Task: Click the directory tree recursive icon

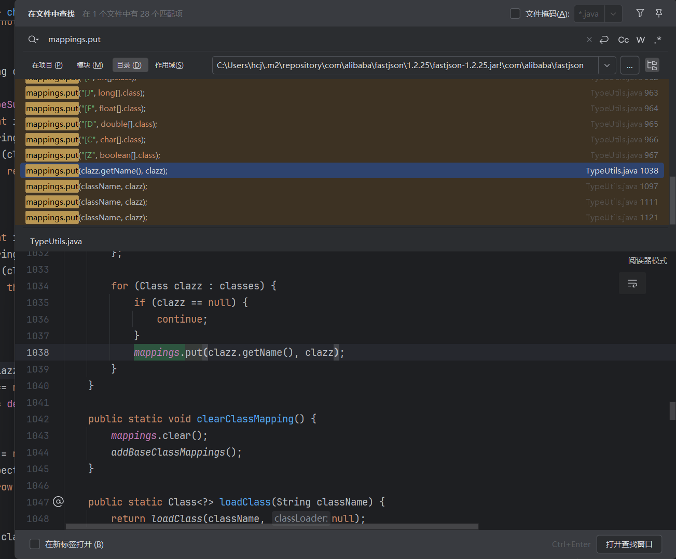Action: coord(652,65)
